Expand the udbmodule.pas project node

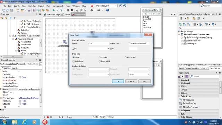(182, 41)
